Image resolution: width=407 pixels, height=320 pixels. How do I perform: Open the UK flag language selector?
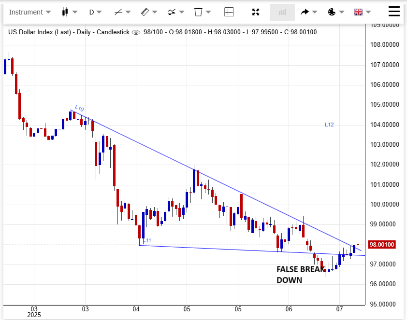click(x=362, y=12)
